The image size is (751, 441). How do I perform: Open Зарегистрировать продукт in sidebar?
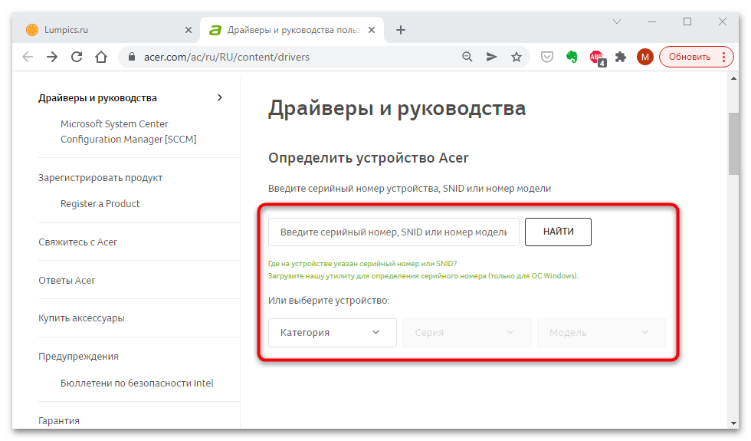click(100, 177)
